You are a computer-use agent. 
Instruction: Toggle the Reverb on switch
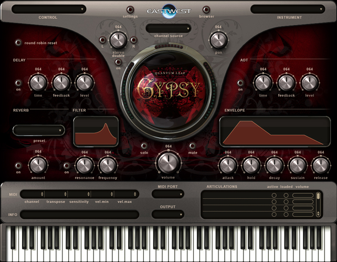pyautogui.click(x=19, y=166)
